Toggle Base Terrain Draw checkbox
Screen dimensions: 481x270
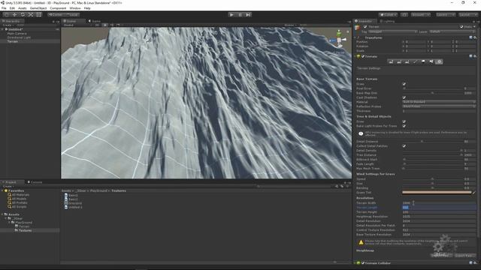(x=404, y=84)
